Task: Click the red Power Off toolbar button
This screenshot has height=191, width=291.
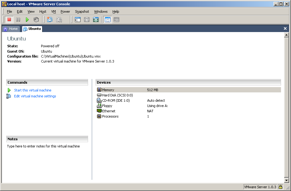Action: coord(9,20)
